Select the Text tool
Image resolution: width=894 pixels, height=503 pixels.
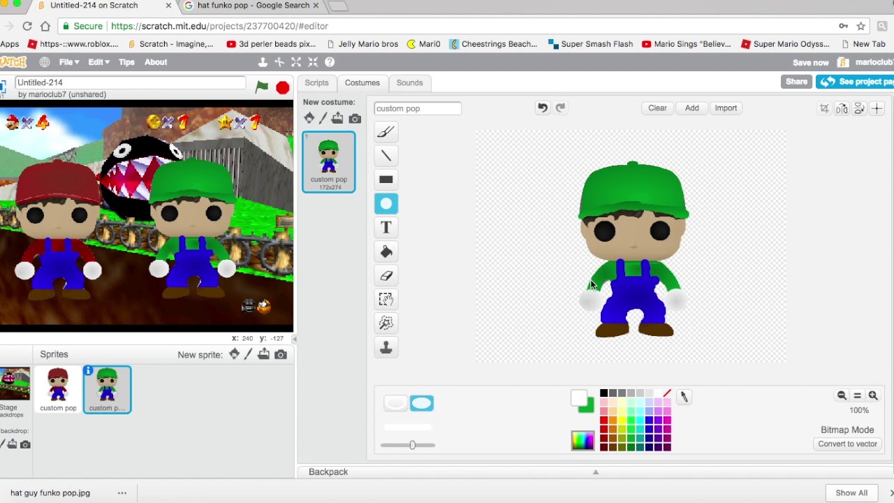(386, 227)
